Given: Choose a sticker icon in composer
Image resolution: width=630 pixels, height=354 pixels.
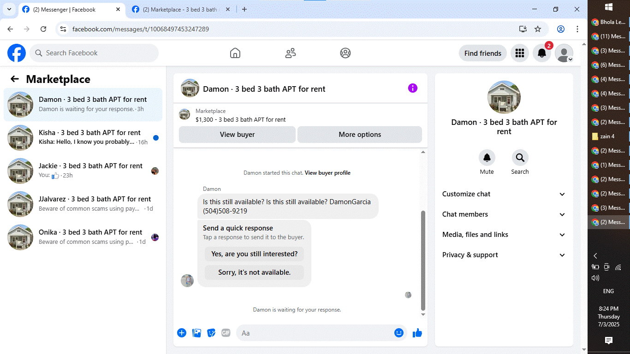Looking at the screenshot, I should coord(211,333).
